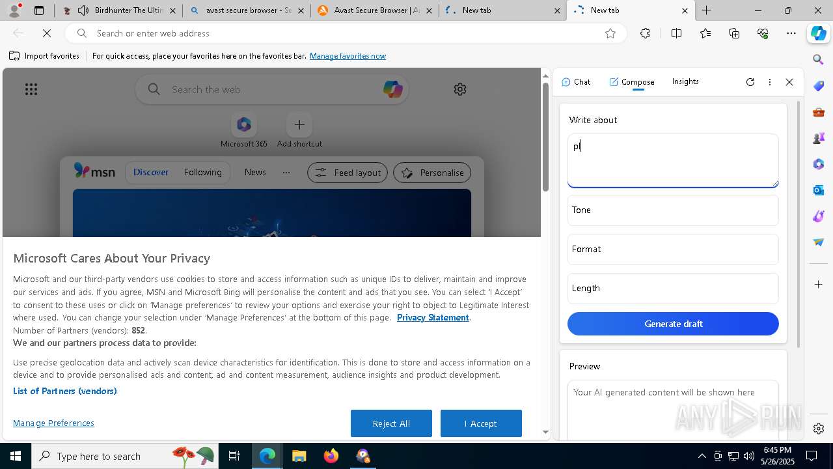Open File Explorer from the taskbar
Image resolution: width=833 pixels, height=469 pixels.
coord(299,456)
